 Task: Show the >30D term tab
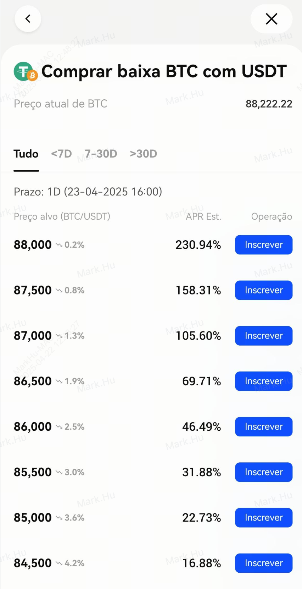[143, 154]
